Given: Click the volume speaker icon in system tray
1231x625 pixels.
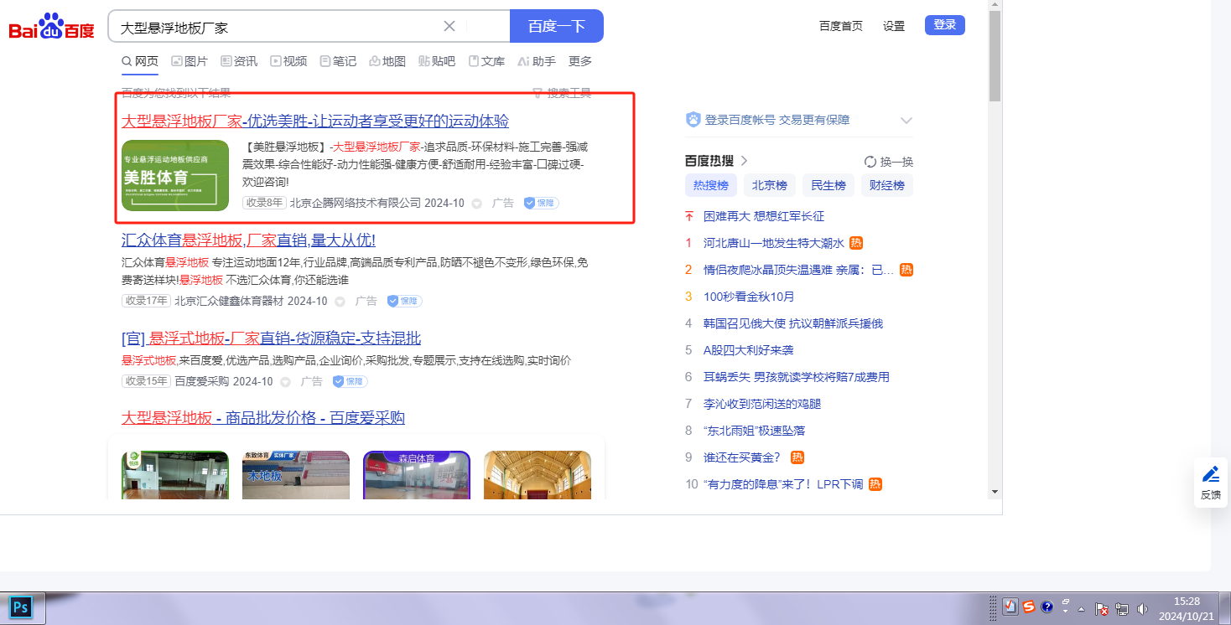Looking at the screenshot, I should [x=1140, y=608].
